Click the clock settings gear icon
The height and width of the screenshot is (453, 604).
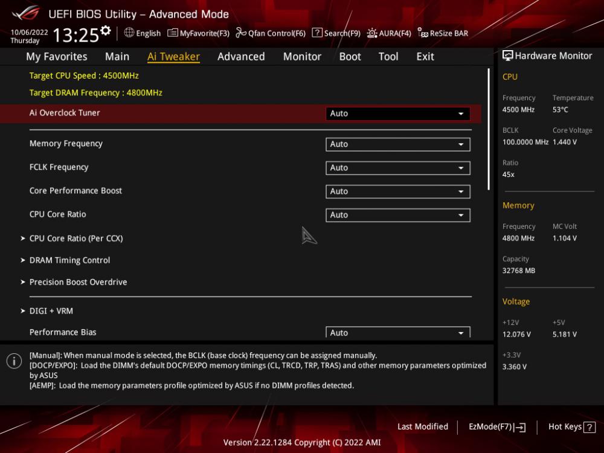[x=105, y=30]
